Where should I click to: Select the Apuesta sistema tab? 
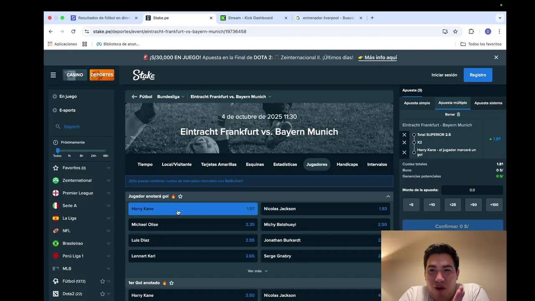[488, 103]
